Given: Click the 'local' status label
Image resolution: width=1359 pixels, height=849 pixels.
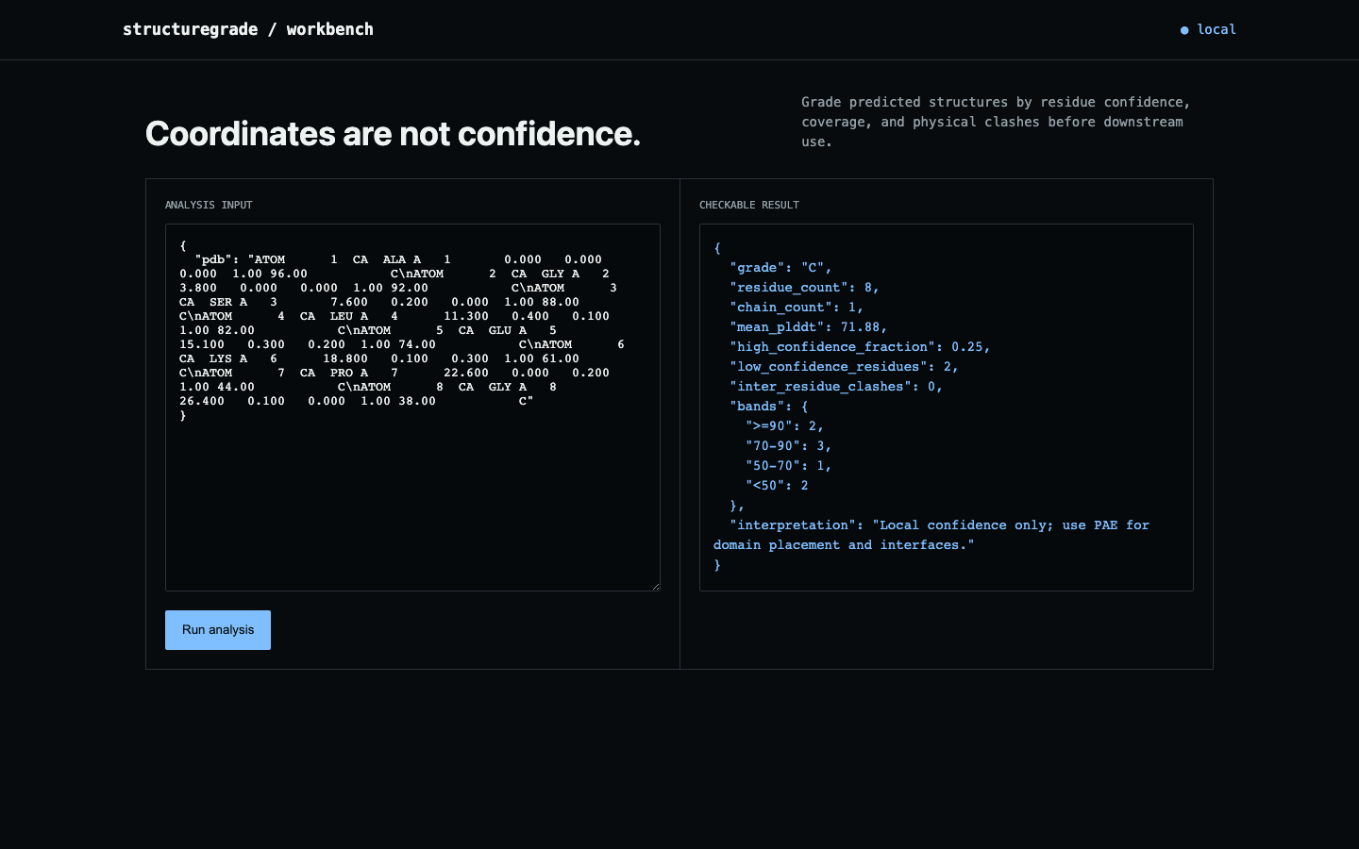Looking at the screenshot, I should 1216,29.
